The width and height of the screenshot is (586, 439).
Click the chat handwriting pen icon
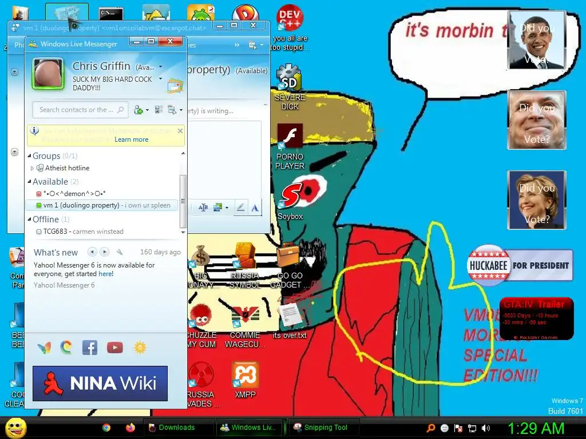[241, 207]
